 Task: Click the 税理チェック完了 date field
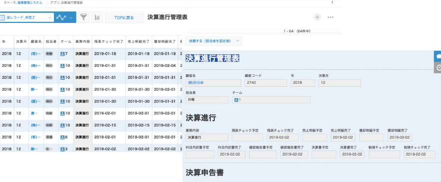[x=420, y=155]
